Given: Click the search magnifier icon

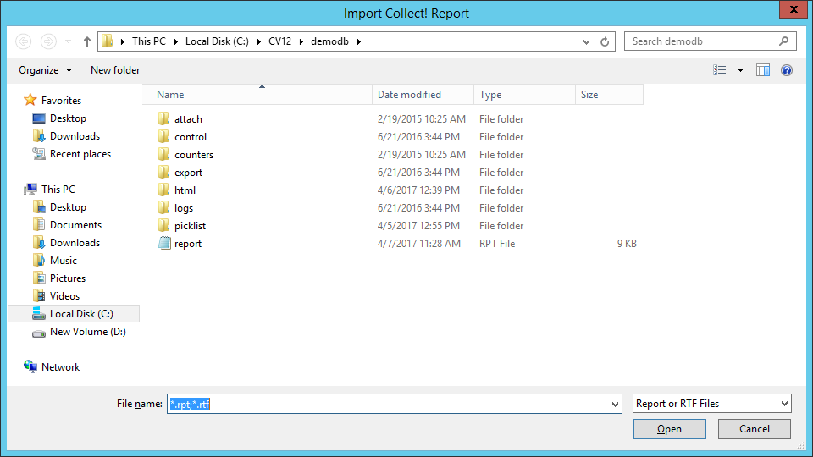Looking at the screenshot, I should [x=783, y=41].
